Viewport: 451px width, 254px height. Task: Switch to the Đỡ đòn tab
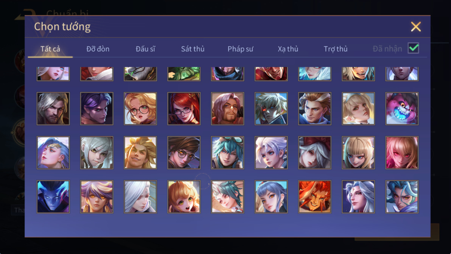tap(98, 49)
